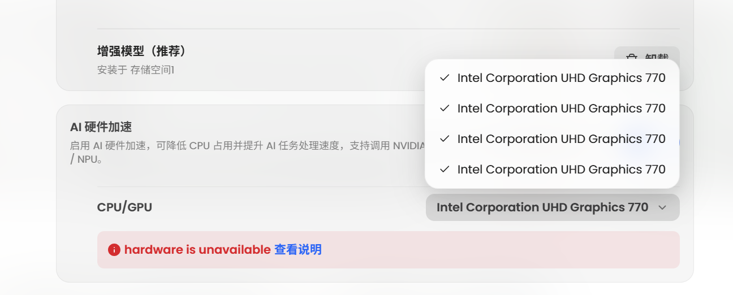Open the 查看说明 link
This screenshot has height=295, width=733.
click(x=298, y=250)
